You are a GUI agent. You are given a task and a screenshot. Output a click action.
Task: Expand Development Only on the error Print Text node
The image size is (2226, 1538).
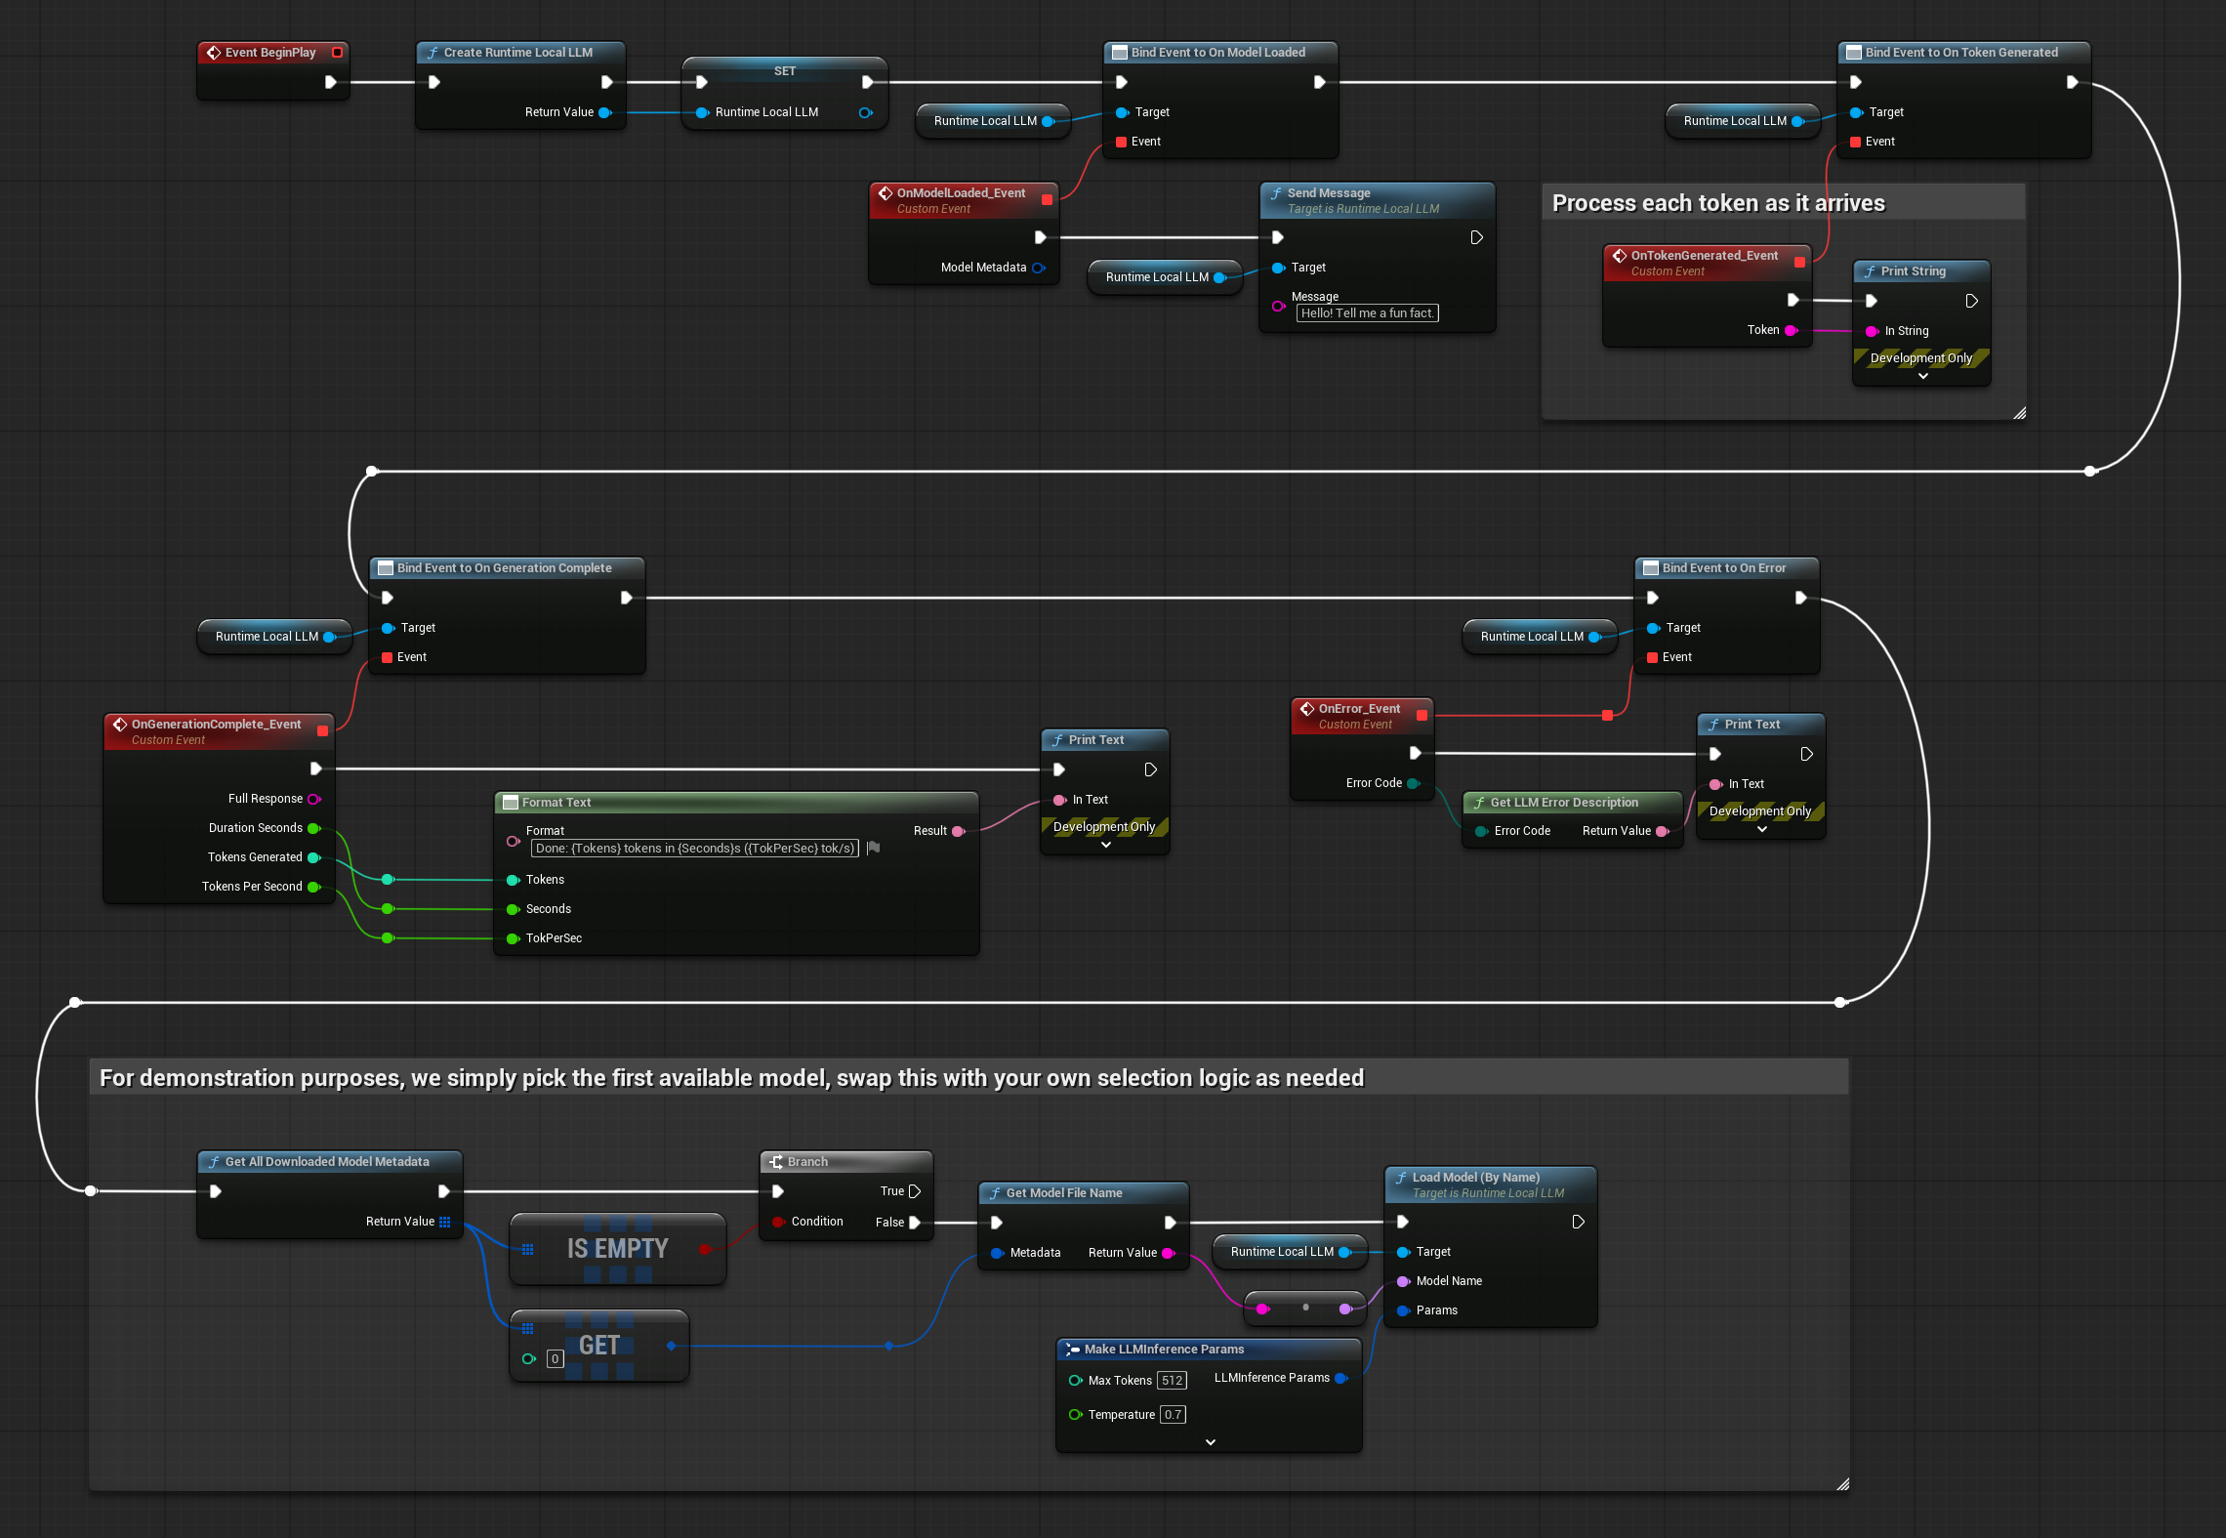pyautogui.click(x=1761, y=828)
